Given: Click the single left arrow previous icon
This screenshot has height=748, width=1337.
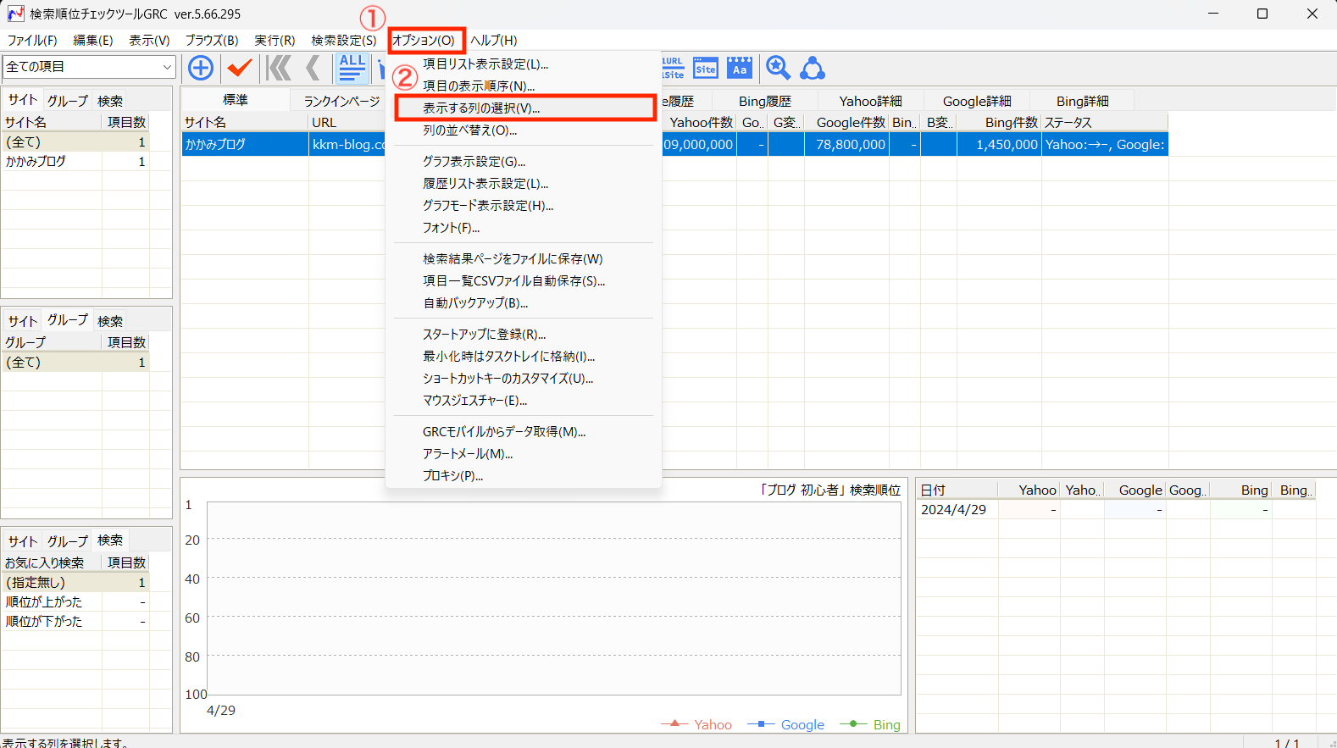Looking at the screenshot, I should (313, 68).
